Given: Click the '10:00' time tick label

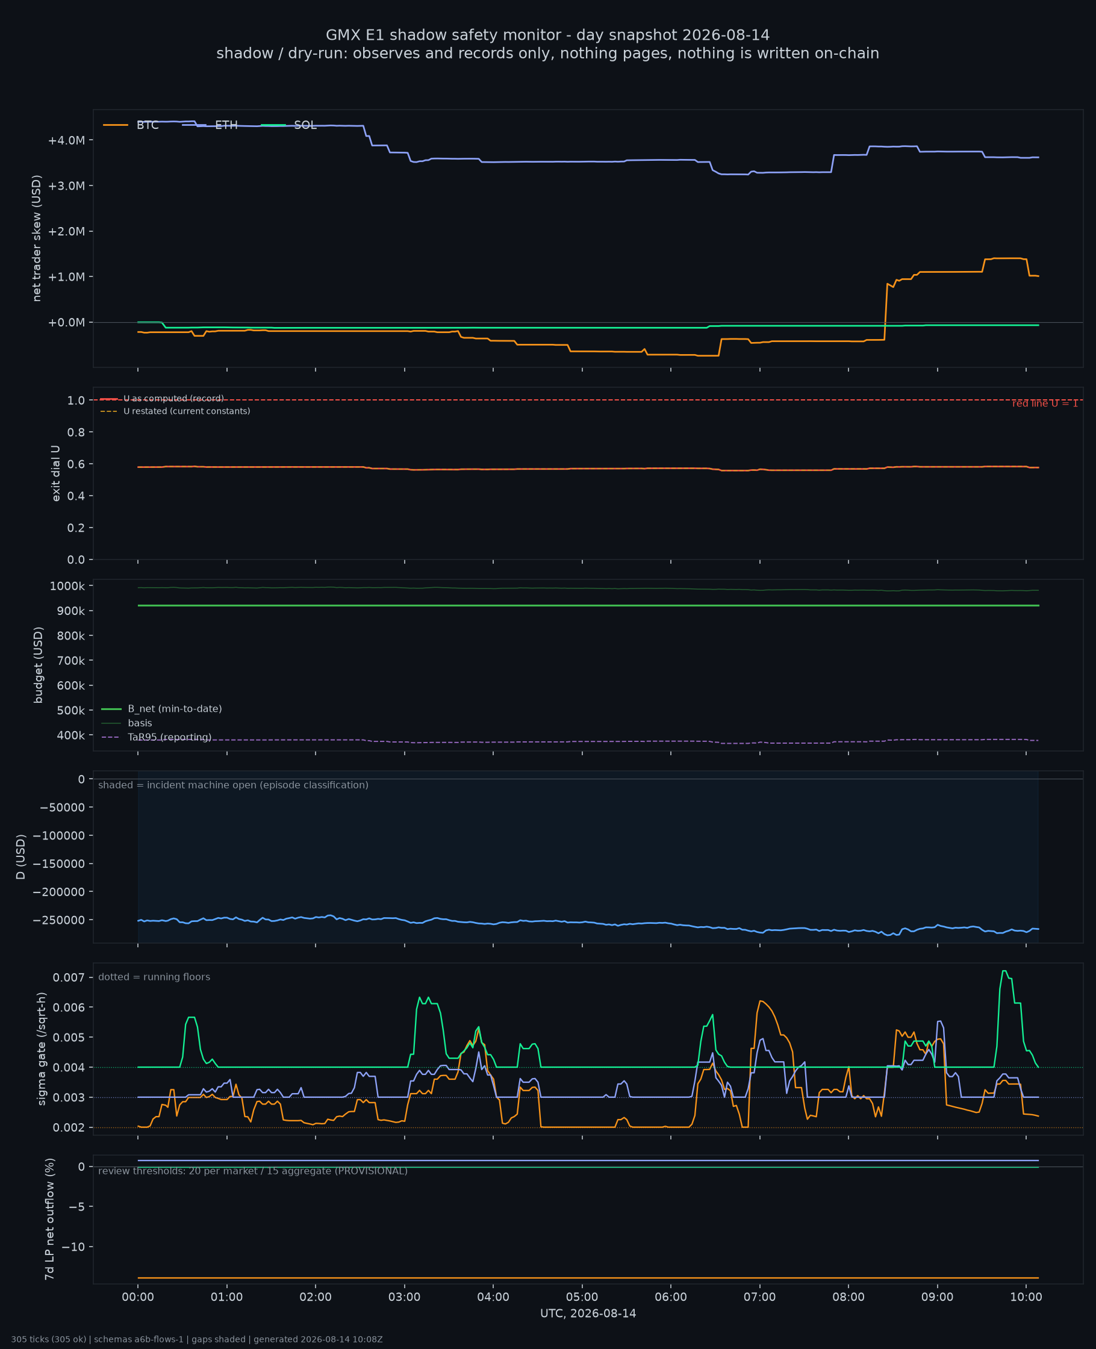Looking at the screenshot, I should pos(1026,1297).
